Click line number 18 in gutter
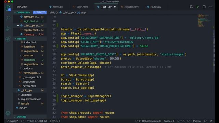 pos(54,54)
